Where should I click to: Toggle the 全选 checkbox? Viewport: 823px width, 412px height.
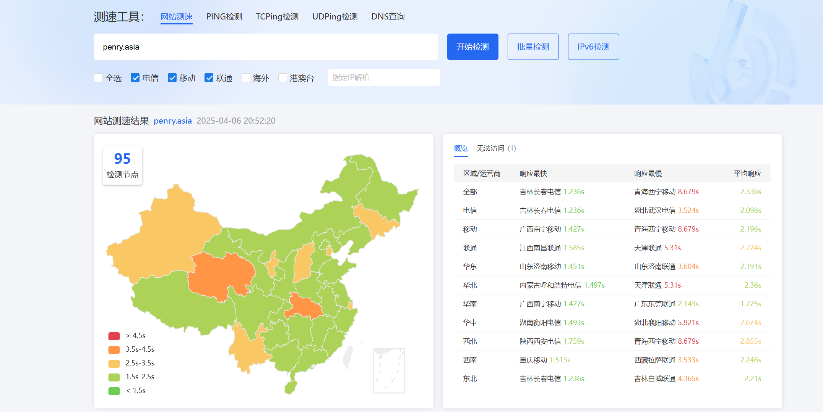[x=99, y=78]
